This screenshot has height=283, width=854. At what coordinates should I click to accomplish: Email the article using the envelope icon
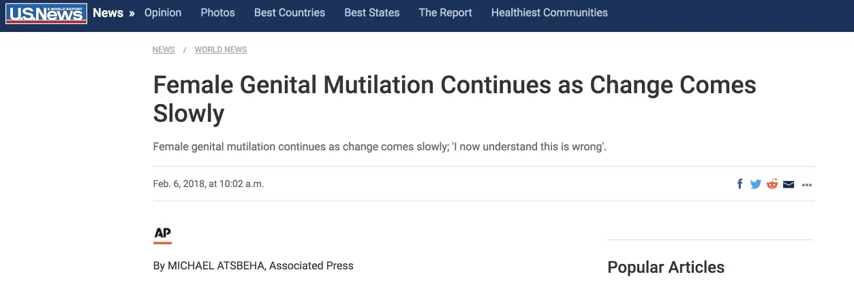pyautogui.click(x=789, y=184)
